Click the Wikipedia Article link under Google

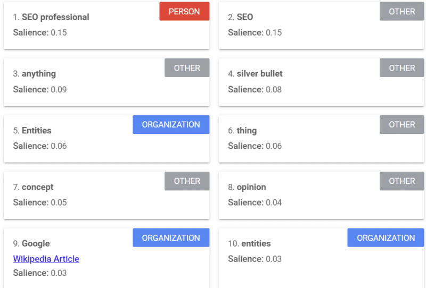[46, 259]
